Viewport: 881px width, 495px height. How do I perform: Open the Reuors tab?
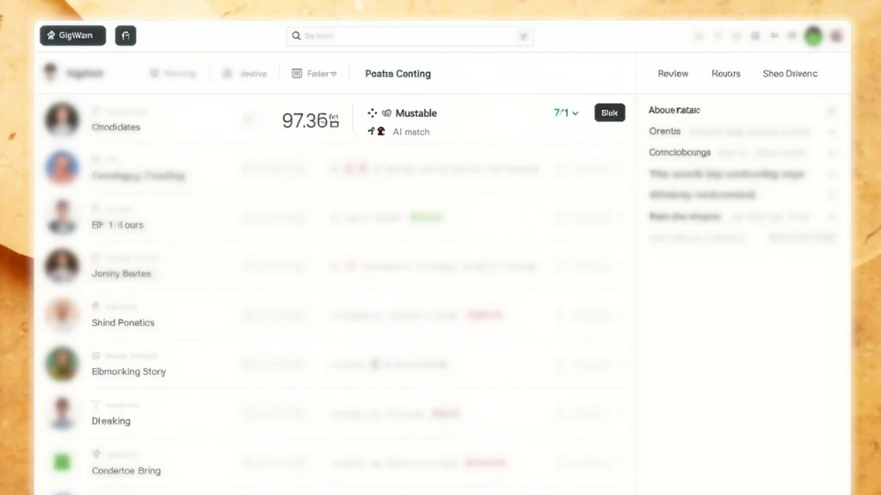pos(725,74)
